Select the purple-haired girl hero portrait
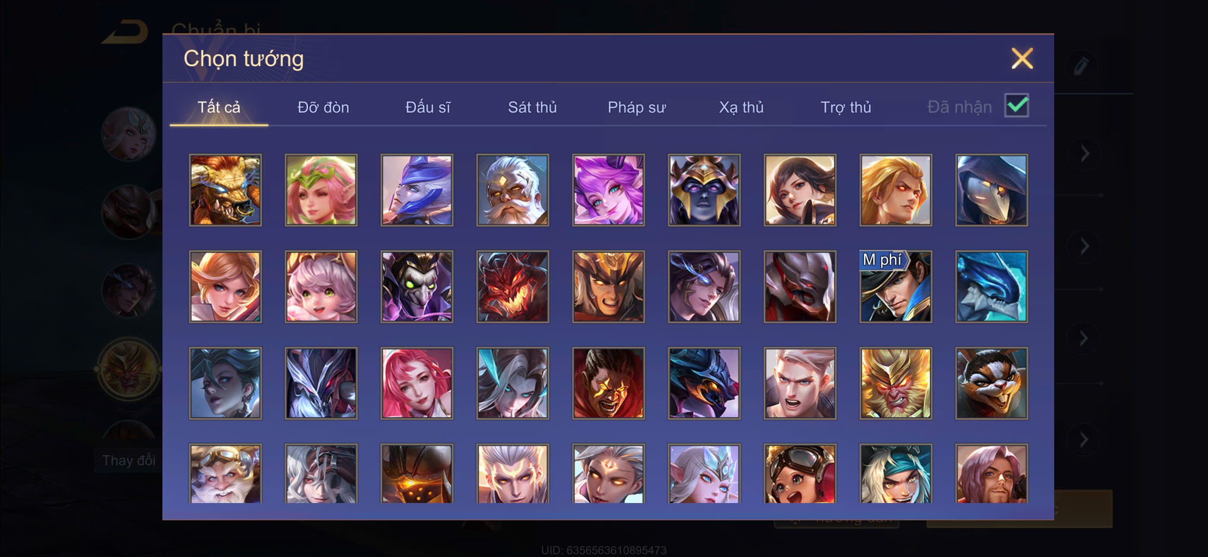 (608, 190)
